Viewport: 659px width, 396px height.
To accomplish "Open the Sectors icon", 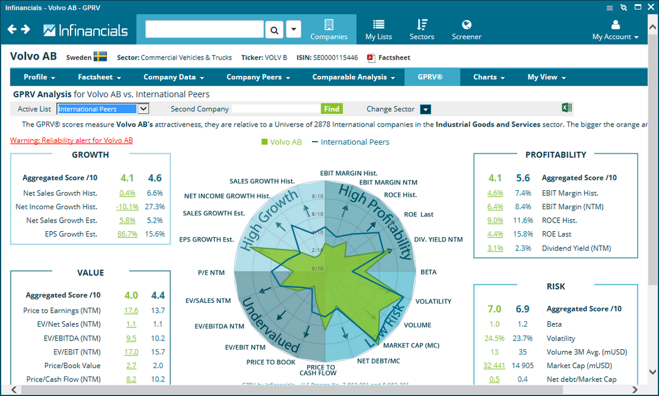I will pyautogui.click(x=422, y=24).
